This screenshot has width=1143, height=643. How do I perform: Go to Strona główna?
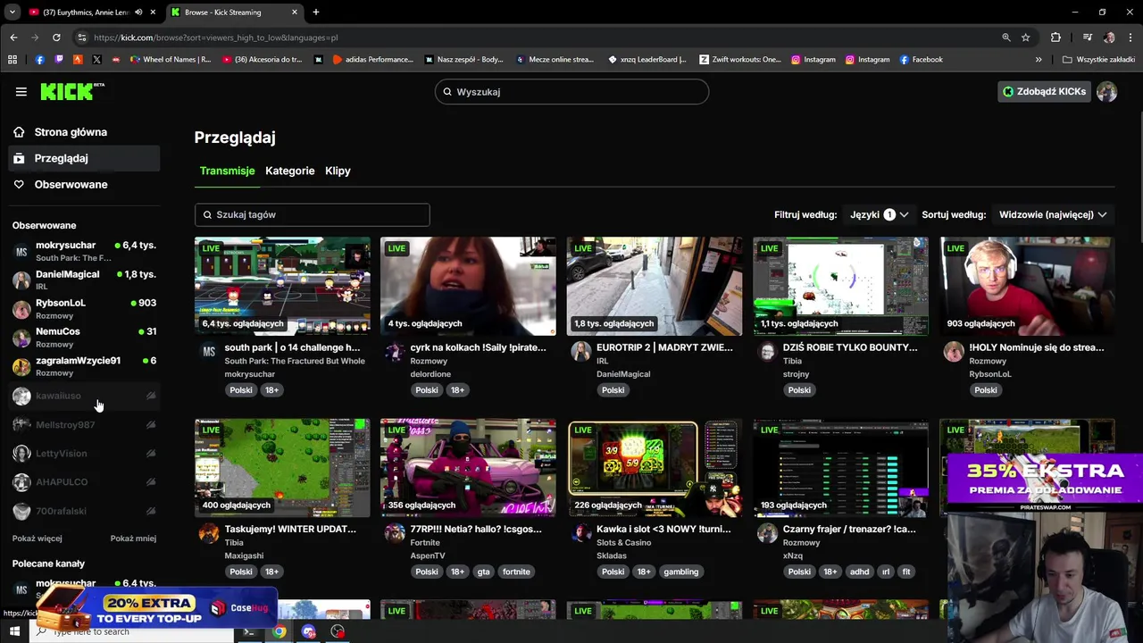[85, 132]
